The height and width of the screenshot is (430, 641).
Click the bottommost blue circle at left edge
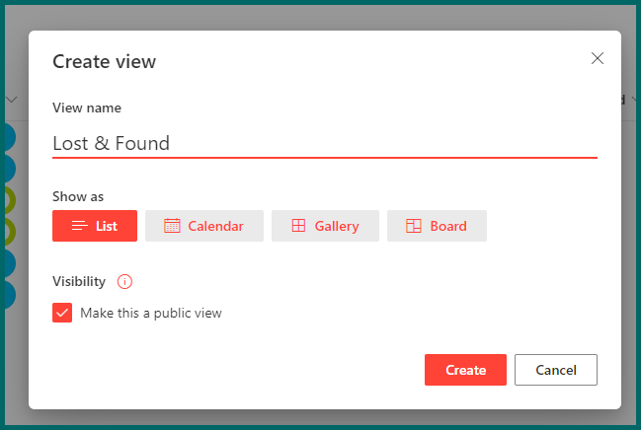point(10,295)
